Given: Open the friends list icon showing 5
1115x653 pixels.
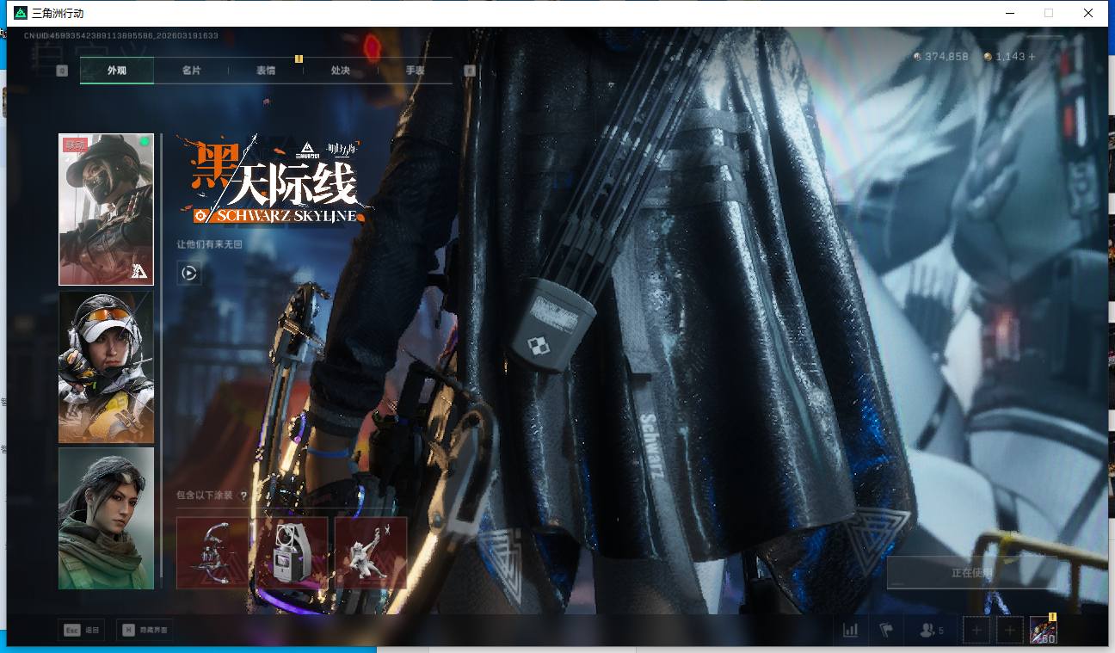Looking at the screenshot, I should click(x=931, y=631).
